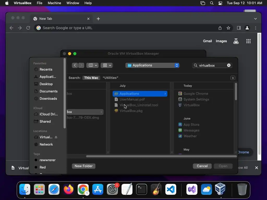Open GarageBand from the Dock
Viewport: 267px width, 200px height.
tap(156, 189)
